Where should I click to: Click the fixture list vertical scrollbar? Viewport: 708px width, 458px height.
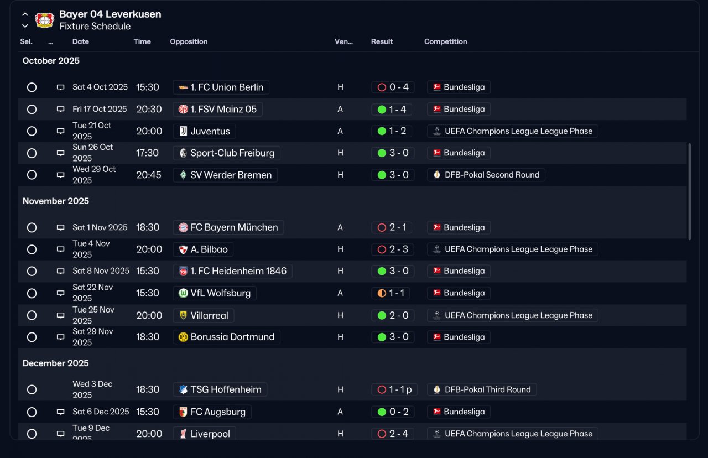click(689, 191)
